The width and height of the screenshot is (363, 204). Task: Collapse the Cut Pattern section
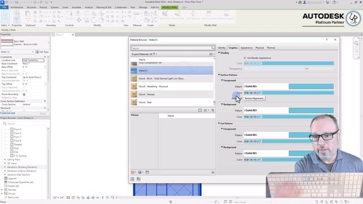pos(219,124)
